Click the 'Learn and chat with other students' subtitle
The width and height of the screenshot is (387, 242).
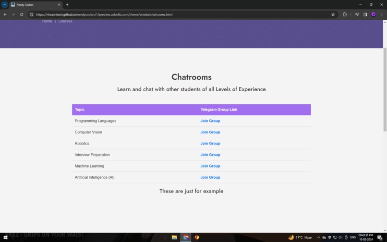tap(192, 89)
